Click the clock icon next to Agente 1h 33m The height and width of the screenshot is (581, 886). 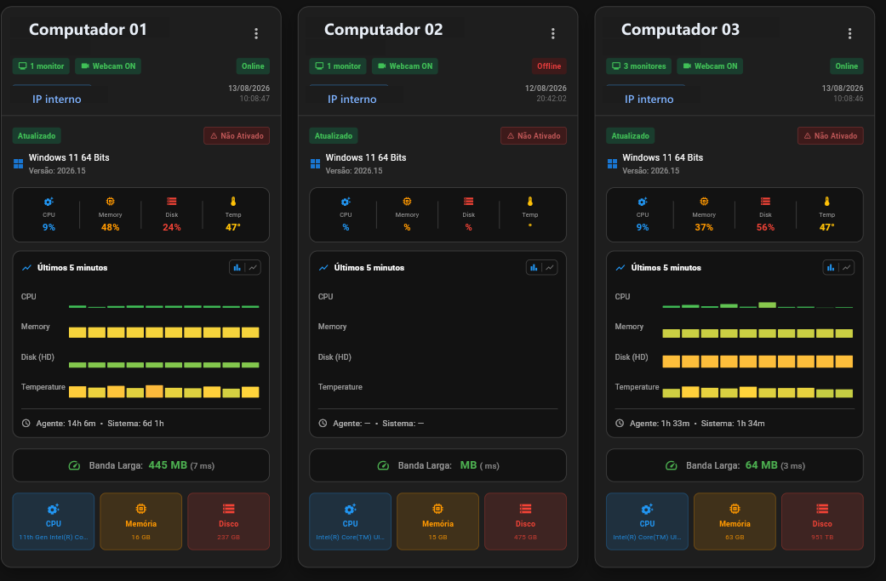tap(620, 423)
